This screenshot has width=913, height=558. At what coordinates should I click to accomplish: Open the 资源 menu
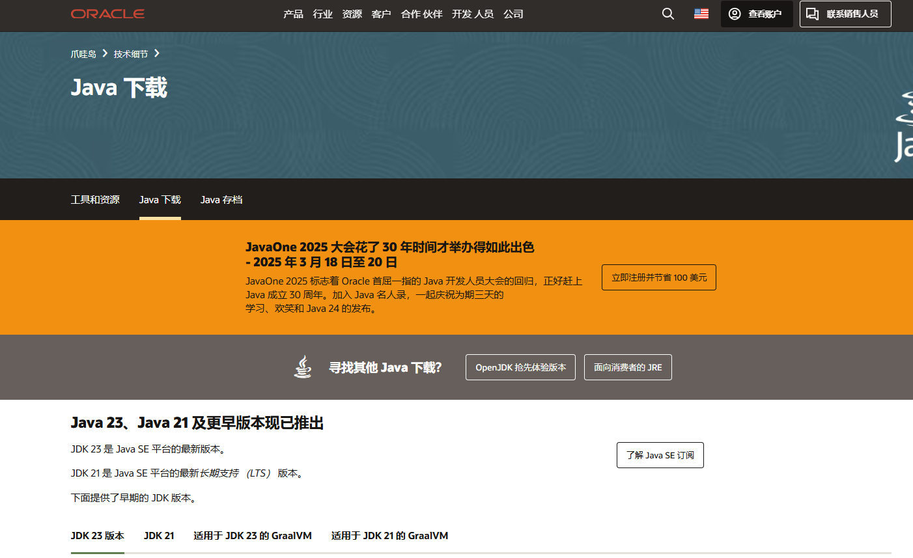352,14
